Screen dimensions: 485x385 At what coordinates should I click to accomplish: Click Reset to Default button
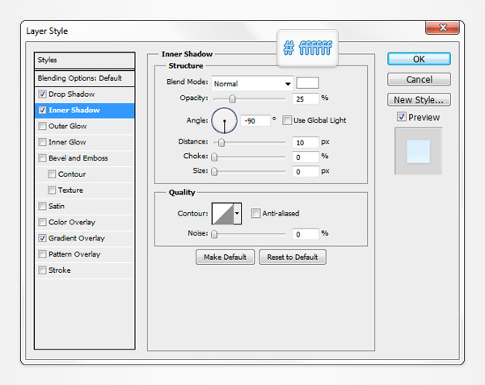point(293,257)
